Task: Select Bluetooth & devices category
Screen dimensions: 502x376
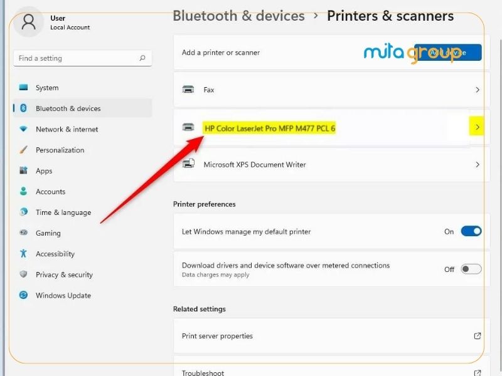Action: (x=82, y=108)
